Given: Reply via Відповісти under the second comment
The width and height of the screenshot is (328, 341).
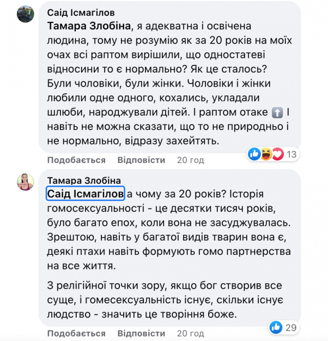Looking at the screenshot, I should point(141,333).
